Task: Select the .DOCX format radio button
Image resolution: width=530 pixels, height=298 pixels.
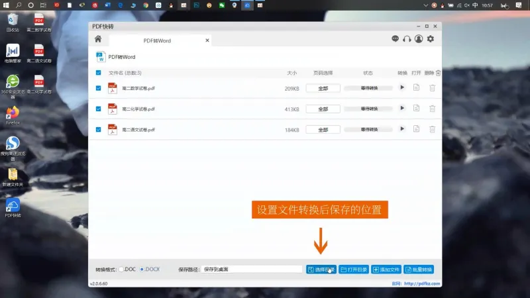Action: click(x=142, y=270)
